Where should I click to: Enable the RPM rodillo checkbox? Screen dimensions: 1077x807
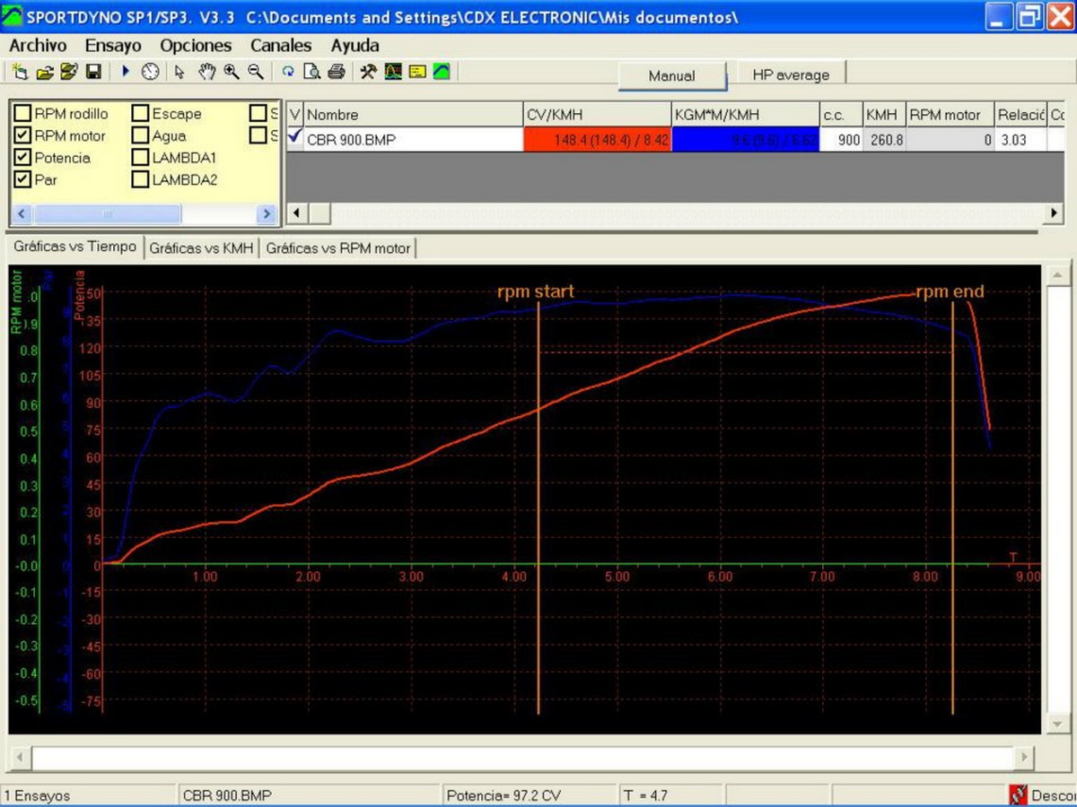pos(23,114)
